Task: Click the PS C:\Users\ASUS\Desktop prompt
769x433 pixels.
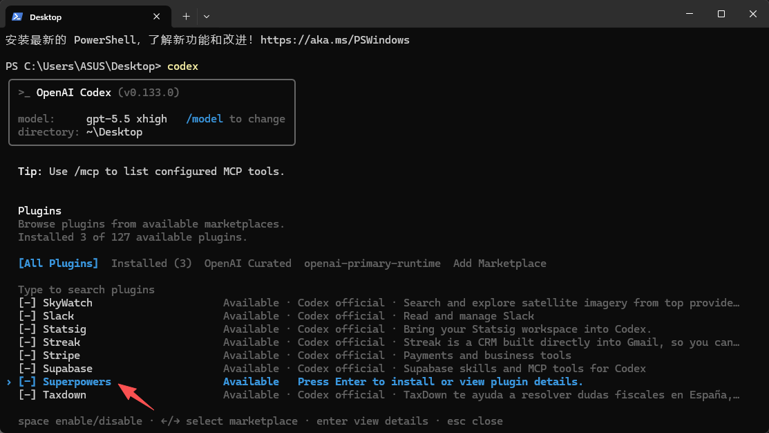Action: coord(84,66)
